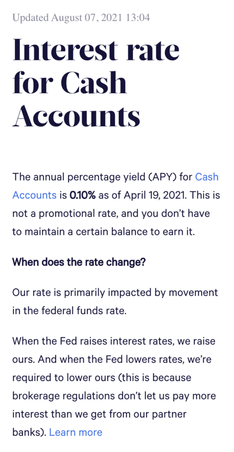This screenshot has height=452, width=234.
Task: Click the bold 0.10% rate text
Action: point(83,195)
